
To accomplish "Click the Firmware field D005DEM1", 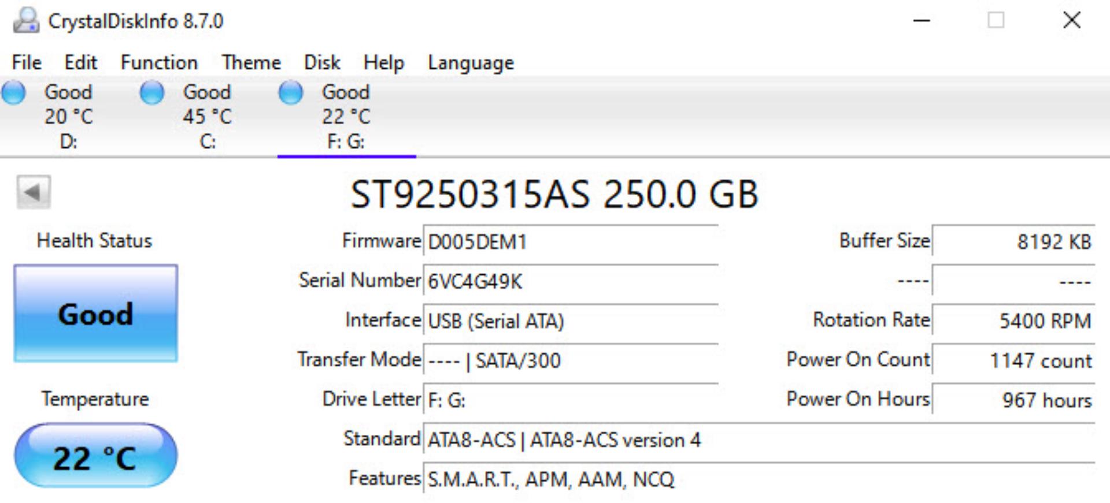I will [x=571, y=241].
